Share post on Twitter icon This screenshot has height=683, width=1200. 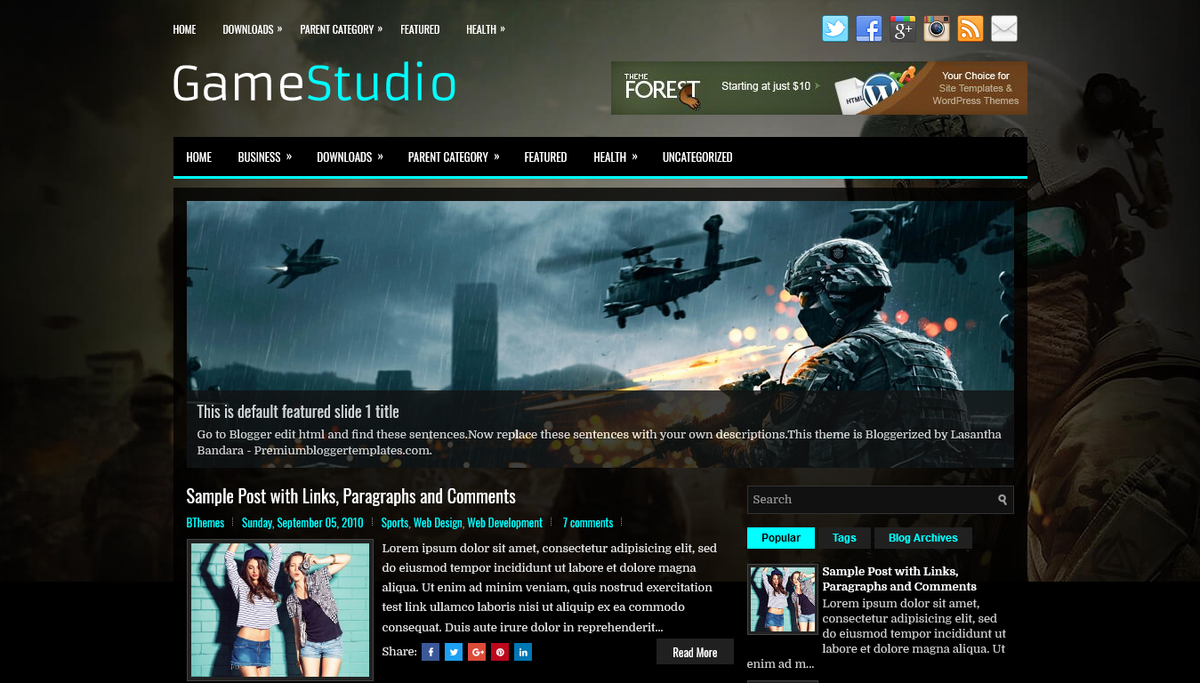(454, 652)
